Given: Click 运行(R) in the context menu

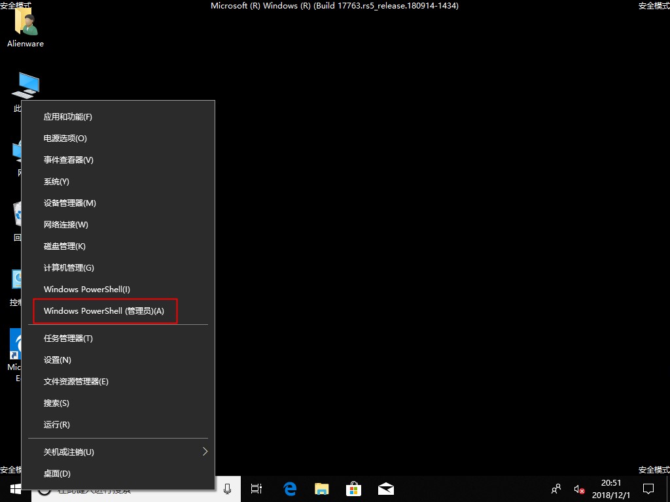Looking at the screenshot, I should [57, 424].
